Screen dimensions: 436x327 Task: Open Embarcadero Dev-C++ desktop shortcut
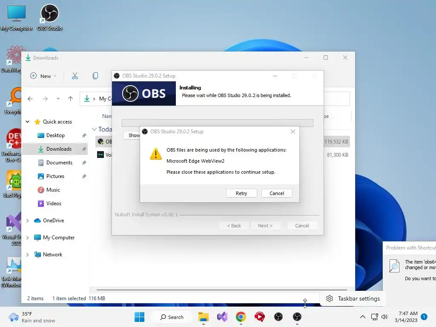click(x=11, y=145)
